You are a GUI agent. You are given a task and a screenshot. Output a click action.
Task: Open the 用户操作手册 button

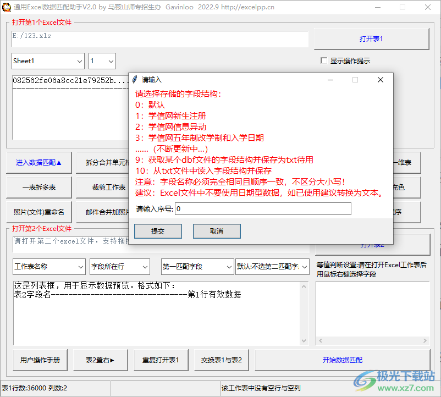(40, 360)
